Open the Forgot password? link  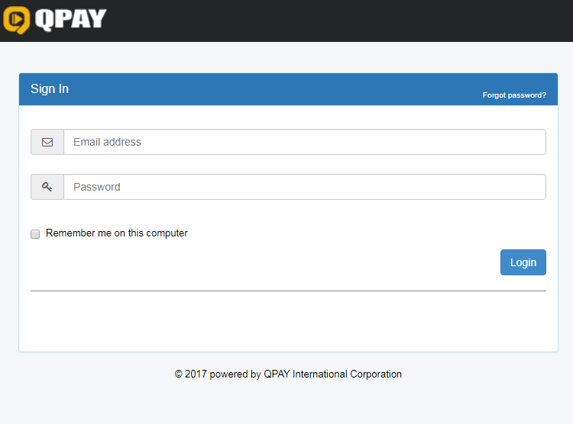pyautogui.click(x=514, y=95)
